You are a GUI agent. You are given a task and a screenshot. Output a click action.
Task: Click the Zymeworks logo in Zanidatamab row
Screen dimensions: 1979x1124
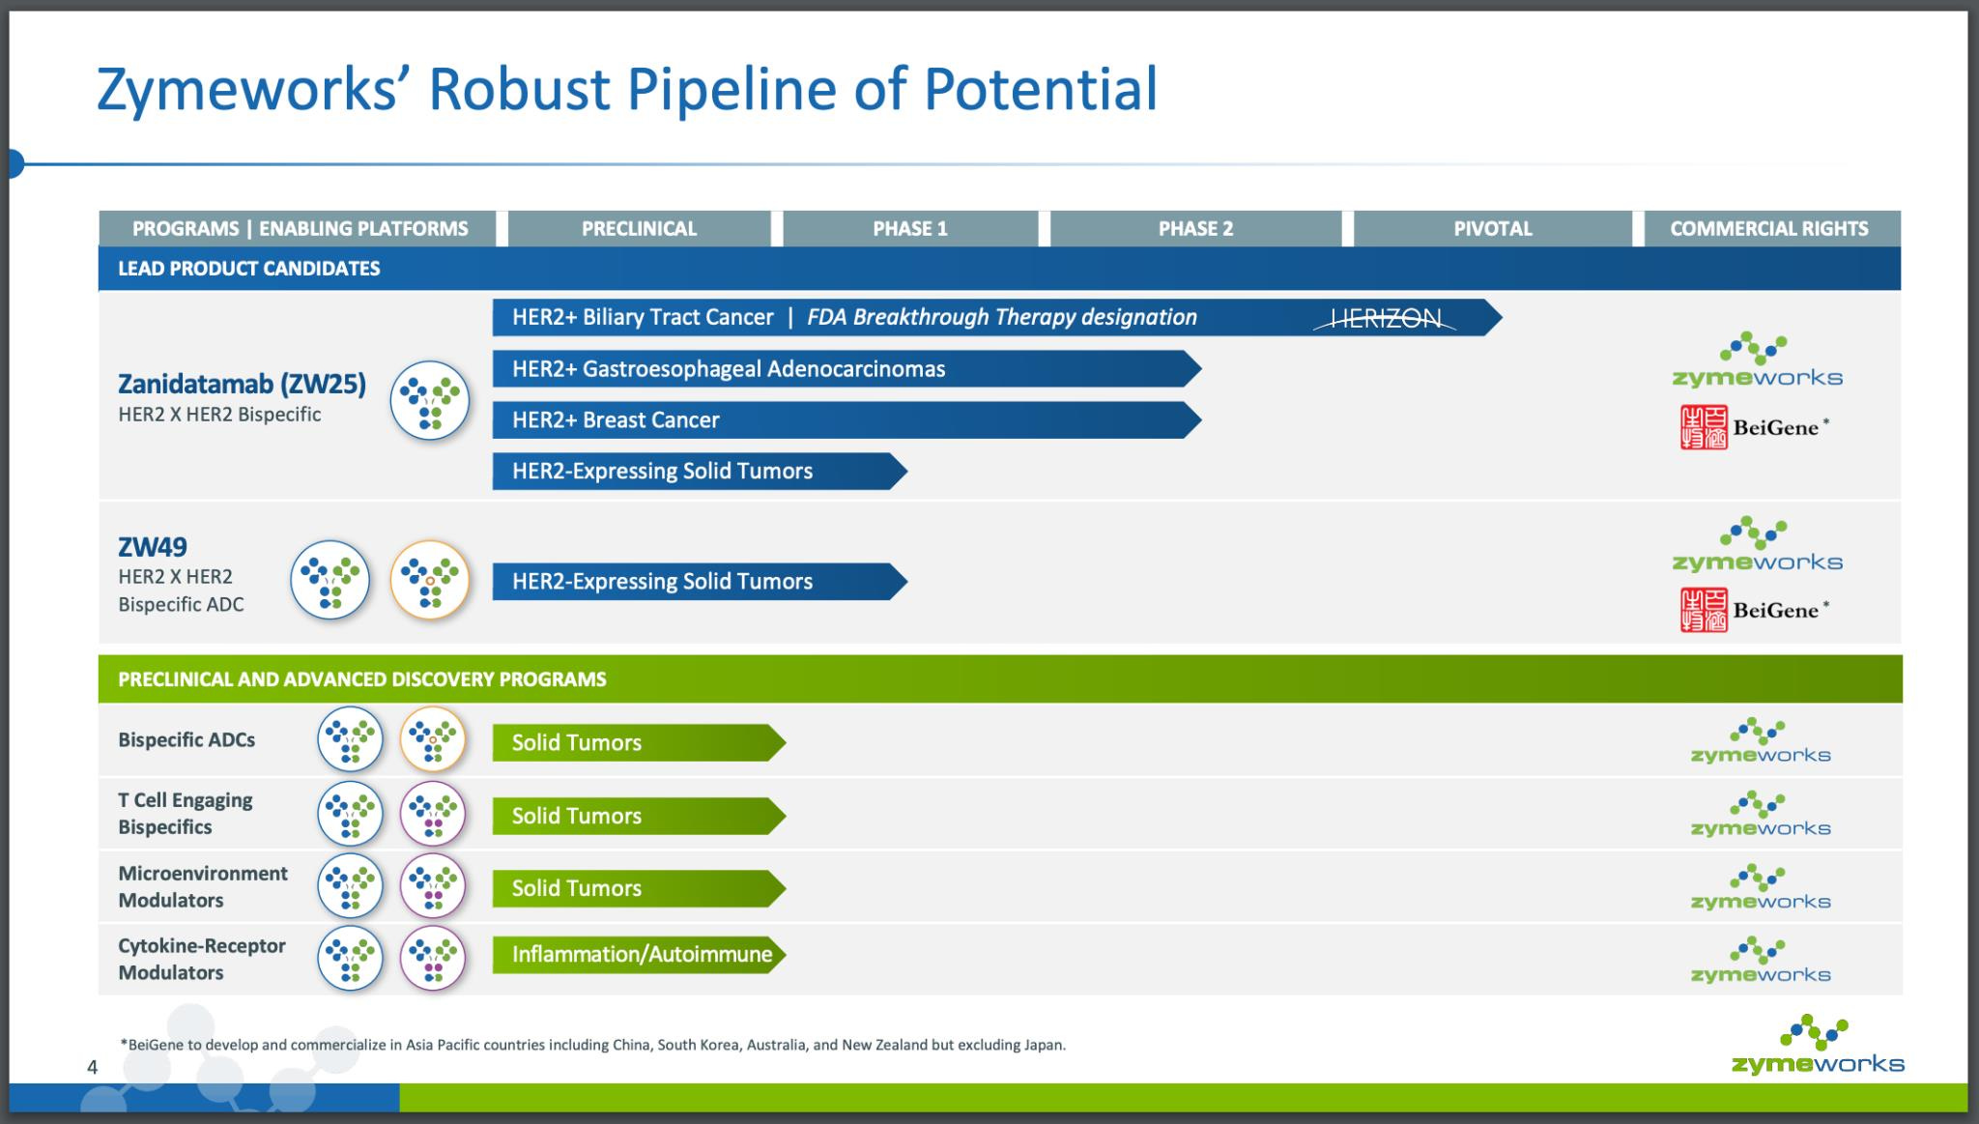point(1757,360)
